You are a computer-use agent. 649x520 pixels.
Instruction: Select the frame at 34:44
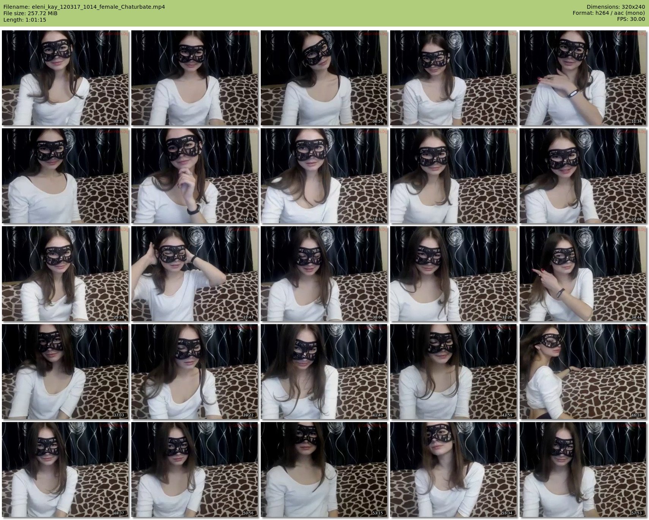click(583, 274)
